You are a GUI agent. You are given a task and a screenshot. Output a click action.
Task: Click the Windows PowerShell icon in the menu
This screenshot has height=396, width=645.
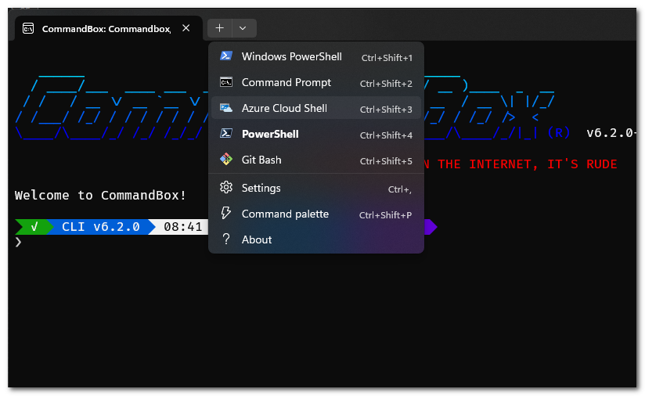(226, 56)
